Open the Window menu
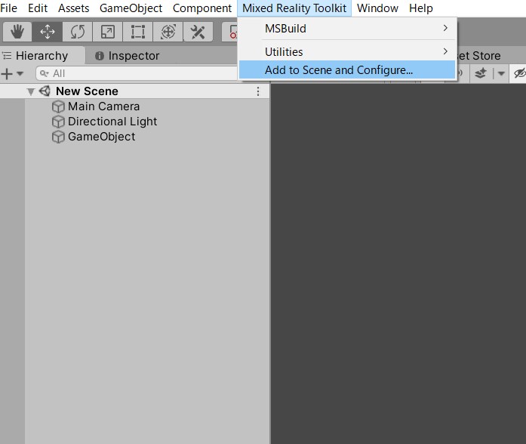The image size is (526, 444). coord(377,8)
